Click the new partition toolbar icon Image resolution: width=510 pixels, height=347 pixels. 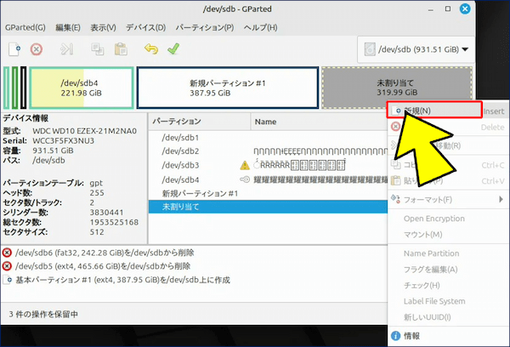[x=14, y=49]
